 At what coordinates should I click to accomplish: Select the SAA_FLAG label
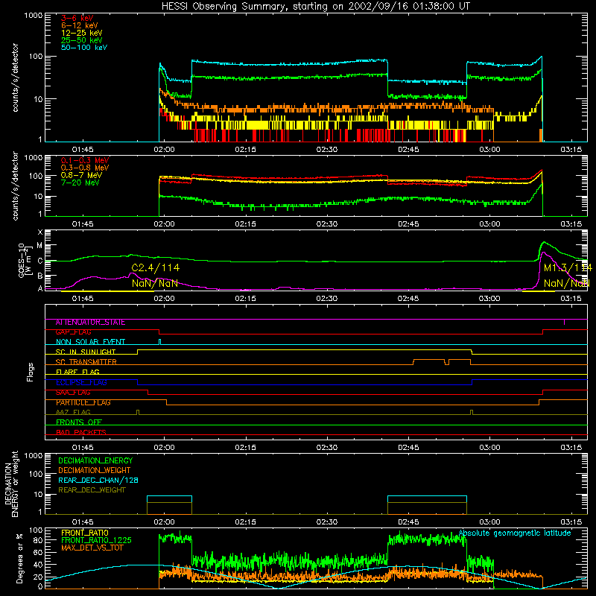tap(73, 393)
